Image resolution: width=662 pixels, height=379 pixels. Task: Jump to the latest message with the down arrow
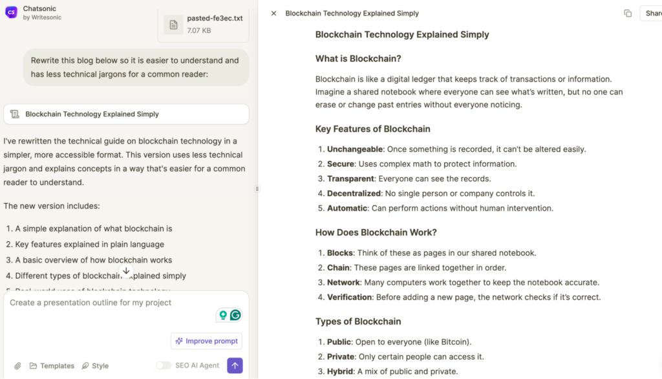(126, 271)
